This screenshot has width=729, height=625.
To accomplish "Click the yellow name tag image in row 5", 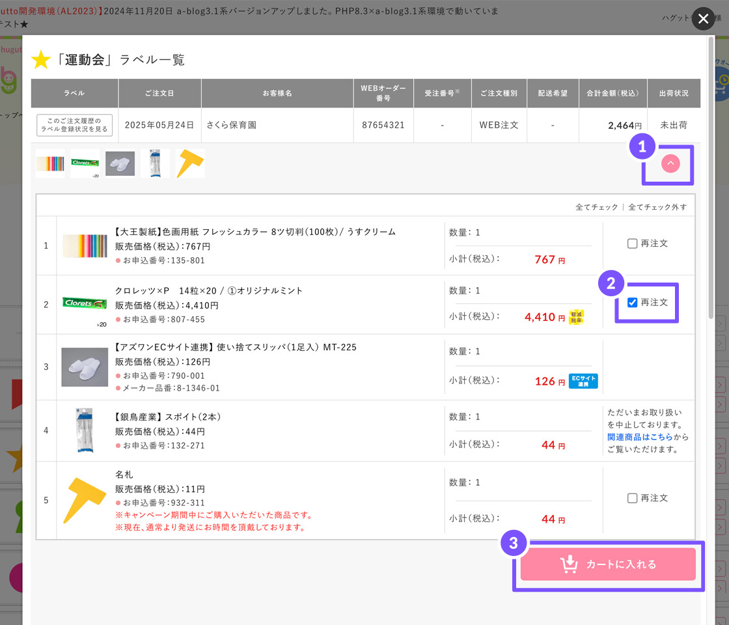I will (x=85, y=500).
